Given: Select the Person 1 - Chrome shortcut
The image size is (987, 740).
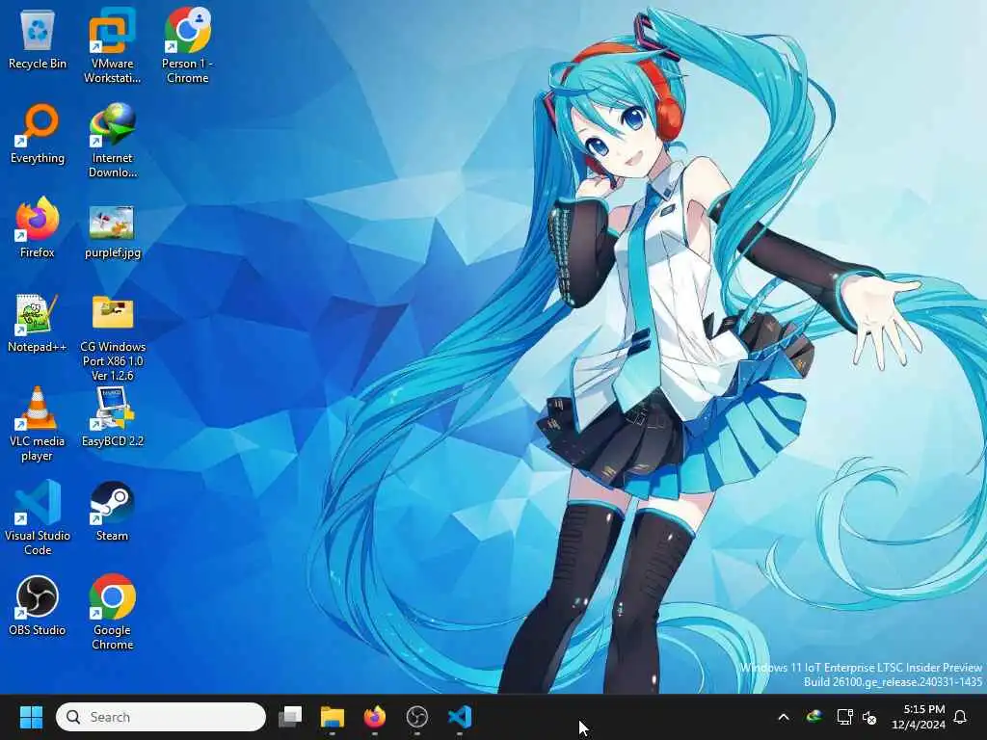Looking at the screenshot, I should click(x=187, y=45).
